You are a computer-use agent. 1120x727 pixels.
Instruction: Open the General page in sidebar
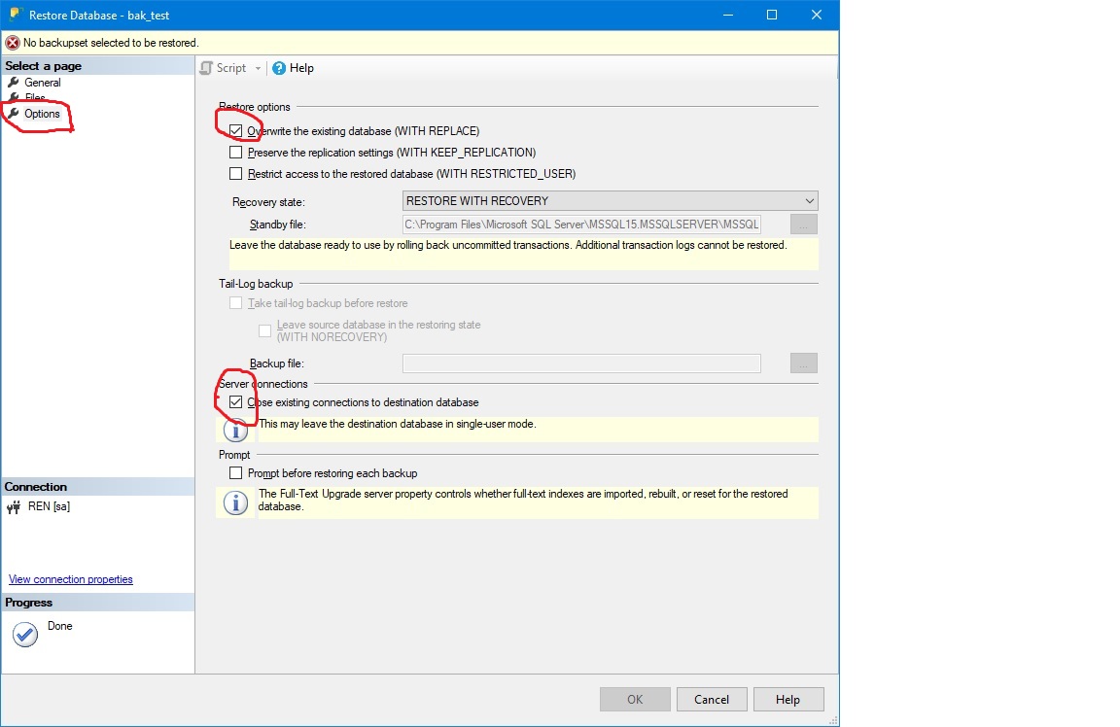(x=42, y=83)
